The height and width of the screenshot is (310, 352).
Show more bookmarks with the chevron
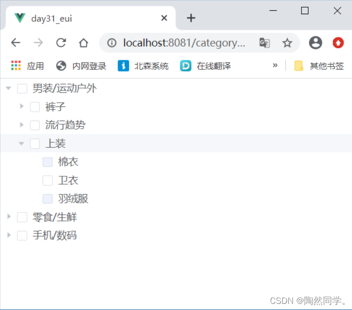pos(275,65)
